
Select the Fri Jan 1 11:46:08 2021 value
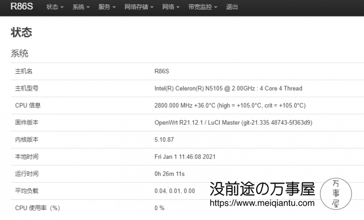point(185,157)
